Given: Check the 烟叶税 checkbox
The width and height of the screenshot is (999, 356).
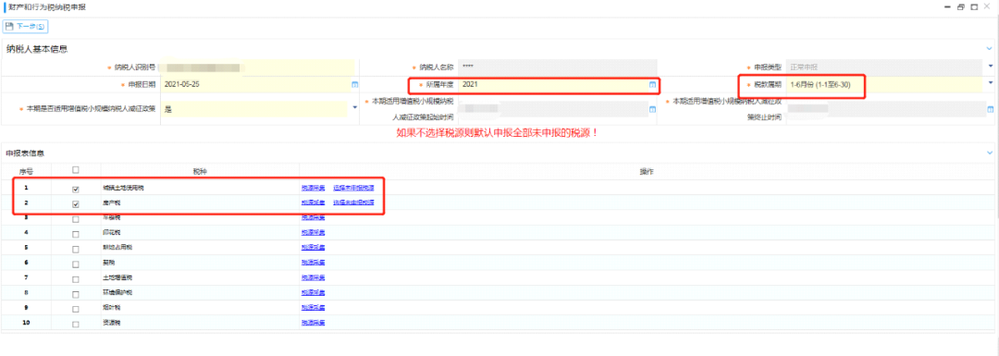Looking at the screenshot, I should [77, 309].
